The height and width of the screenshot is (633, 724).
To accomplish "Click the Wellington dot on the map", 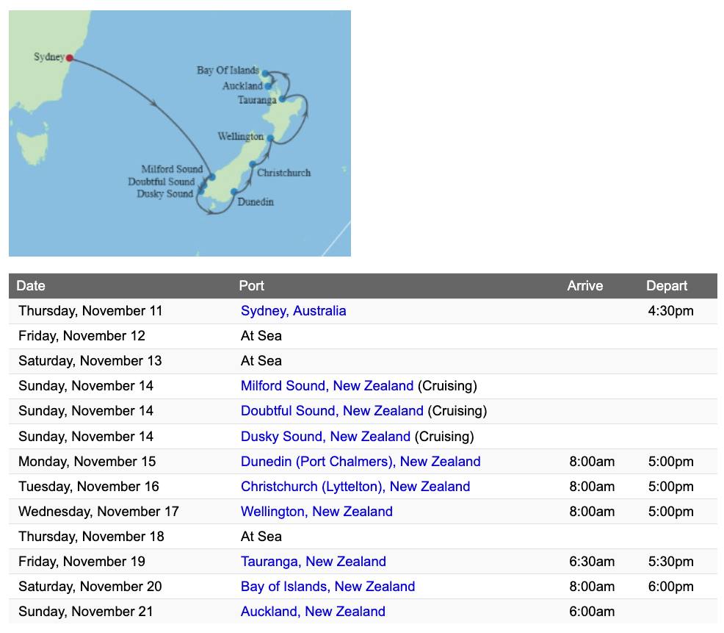I will point(270,137).
